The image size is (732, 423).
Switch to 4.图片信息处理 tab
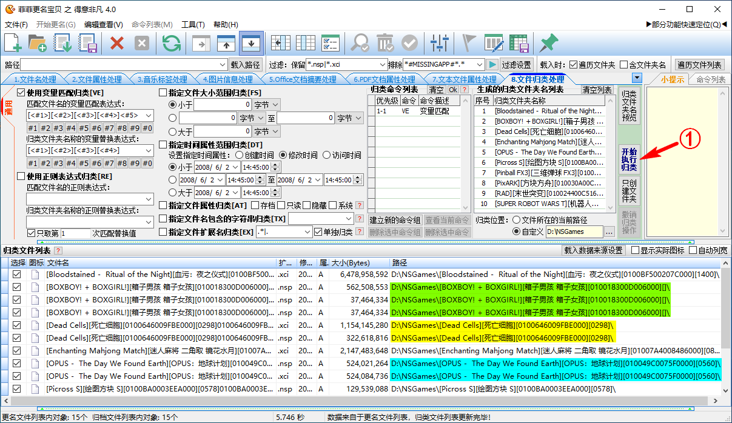click(x=227, y=79)
